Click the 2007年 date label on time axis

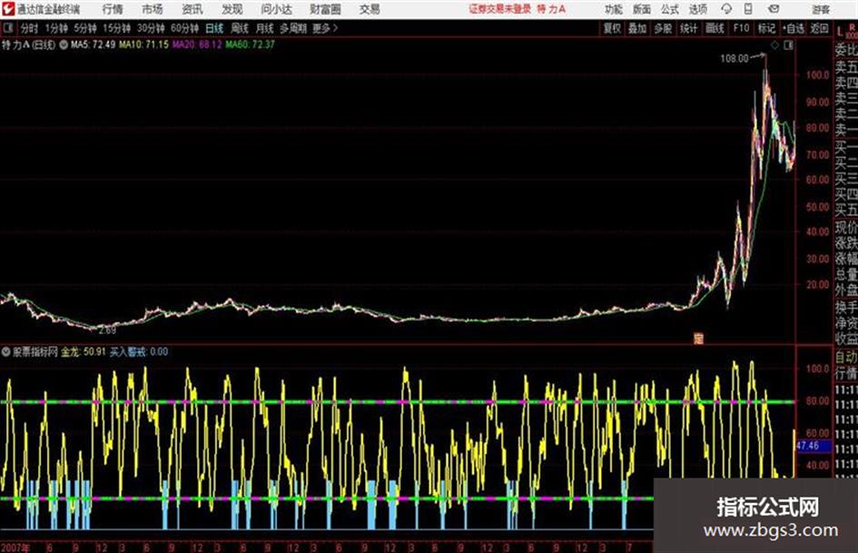click(15, 548)
